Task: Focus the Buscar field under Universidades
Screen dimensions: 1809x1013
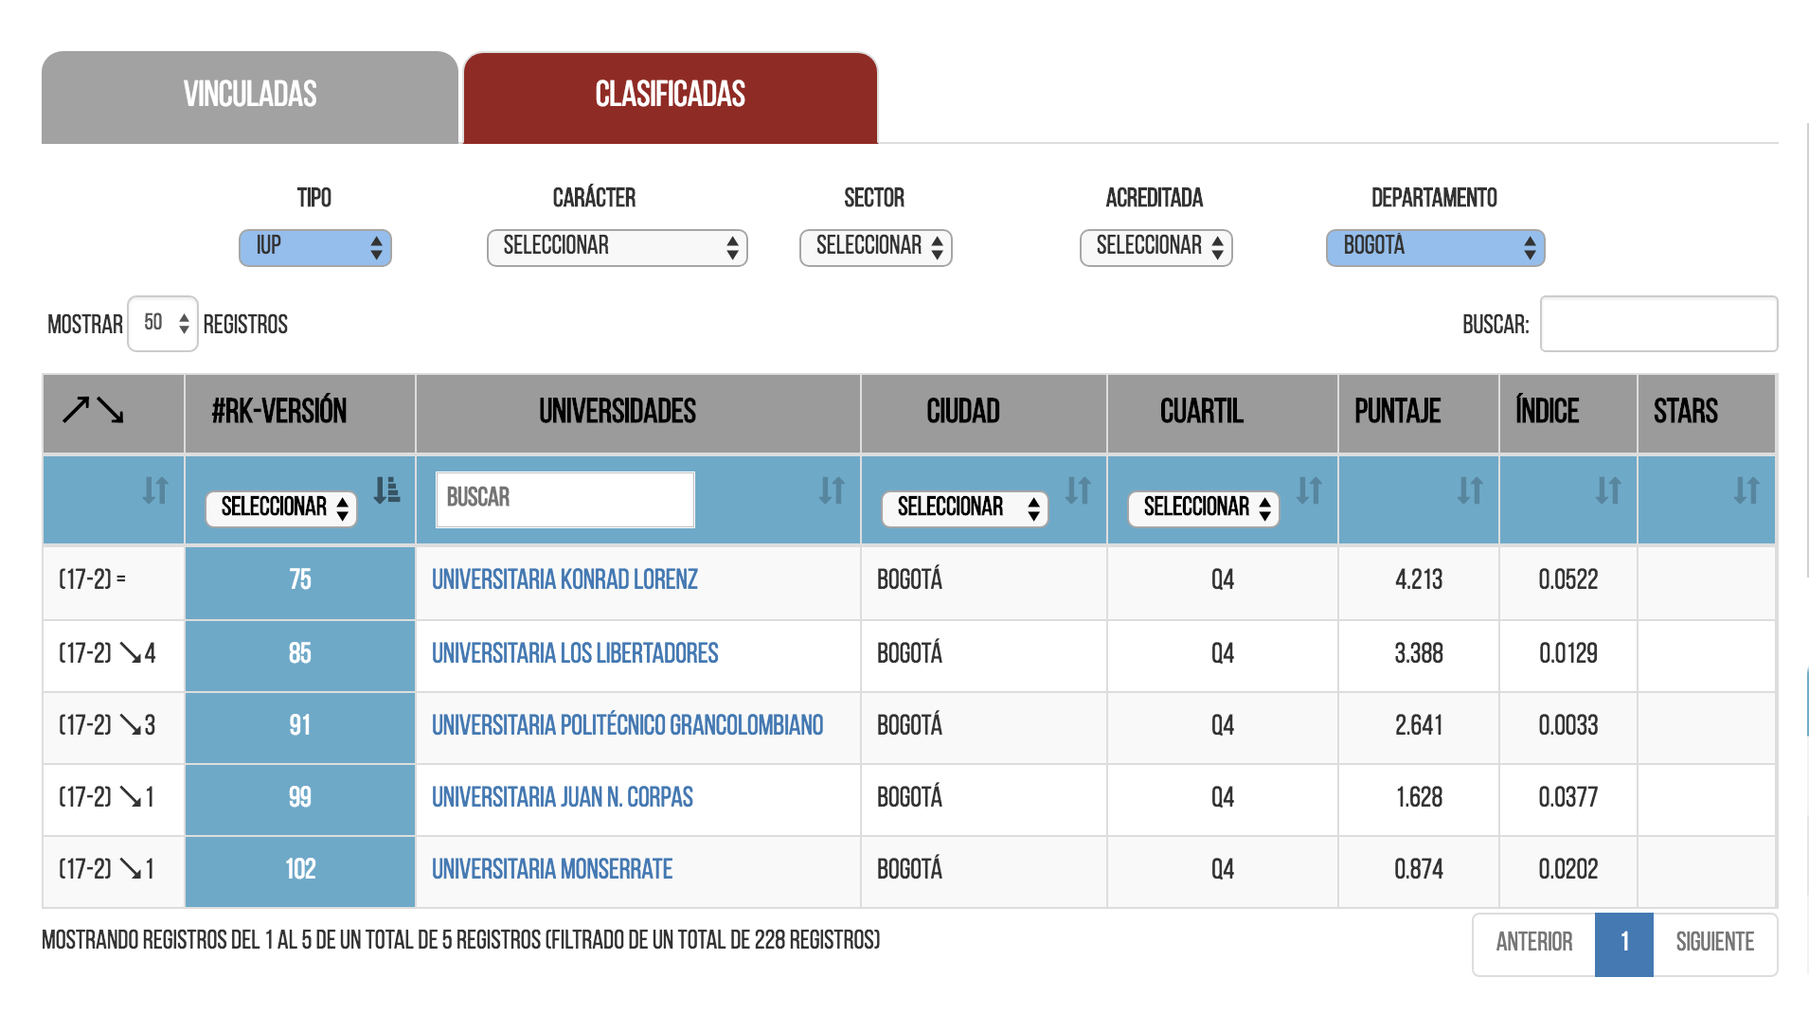Action: pos(565,499)
